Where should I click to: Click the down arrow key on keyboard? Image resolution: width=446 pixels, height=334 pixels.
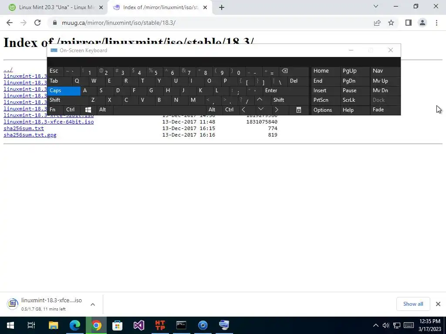click(x=260, y=110)
